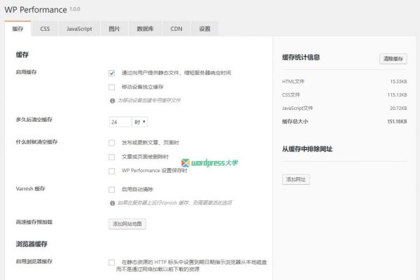This screenshot has width=420, height=280.
Task: Tick 文章或页面被删除时 checkbox
Action: click(x=112, y=156)
